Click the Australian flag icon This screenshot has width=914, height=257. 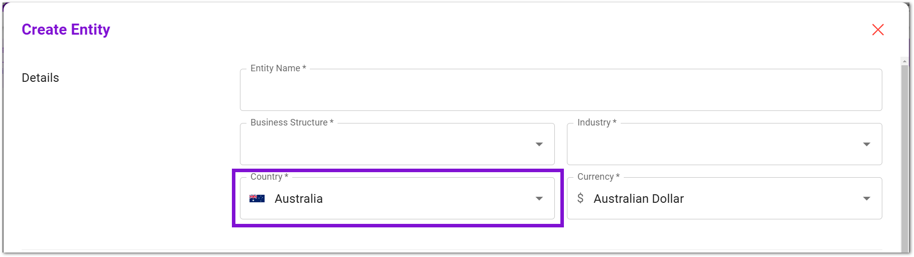click(257, 198)
